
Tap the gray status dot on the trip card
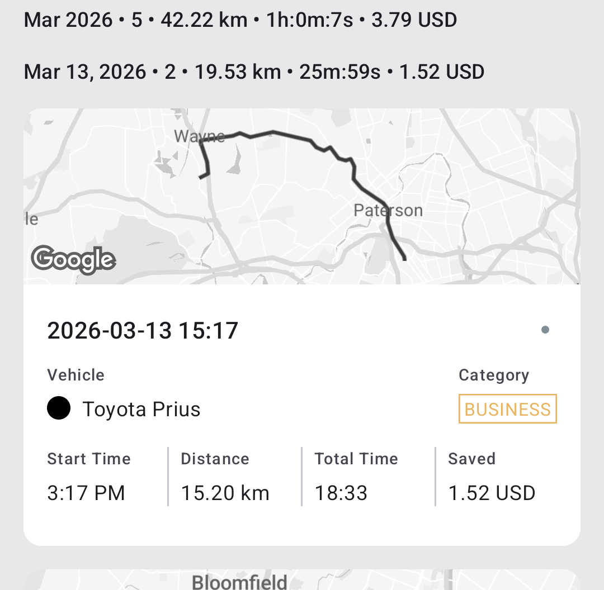[545, 330]
